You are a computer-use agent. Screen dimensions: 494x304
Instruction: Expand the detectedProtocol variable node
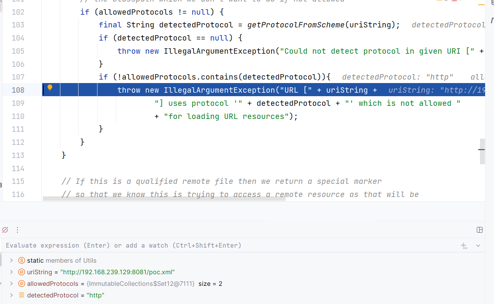click(11, 295)
